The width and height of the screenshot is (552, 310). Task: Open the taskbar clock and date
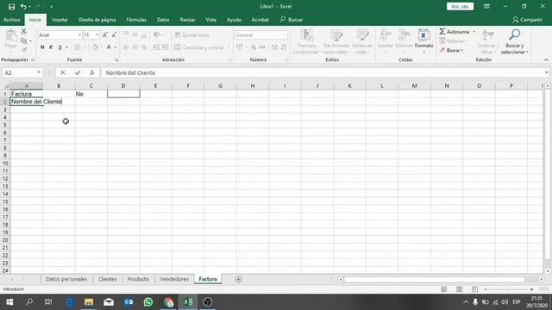coord(536,302)
